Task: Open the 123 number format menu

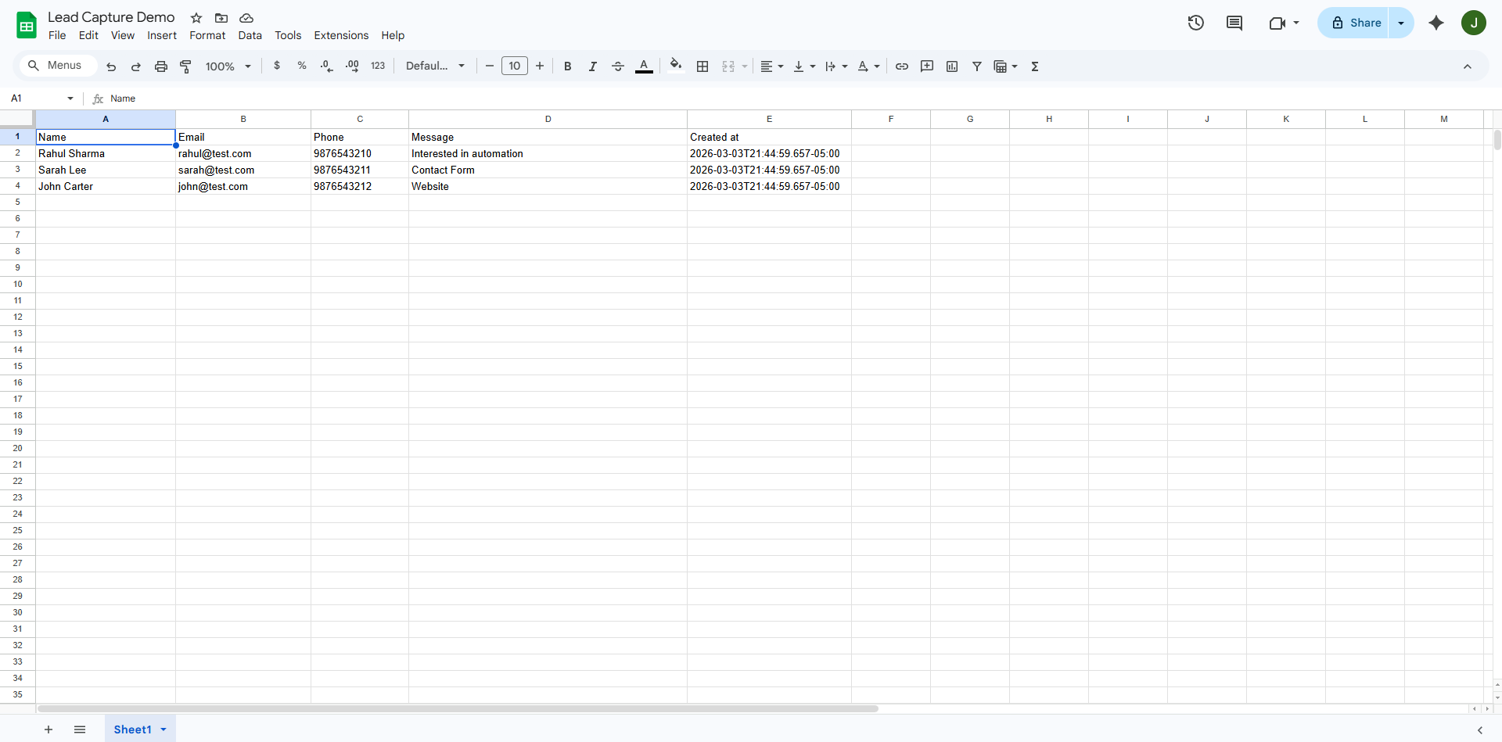Action: (378, 66)
